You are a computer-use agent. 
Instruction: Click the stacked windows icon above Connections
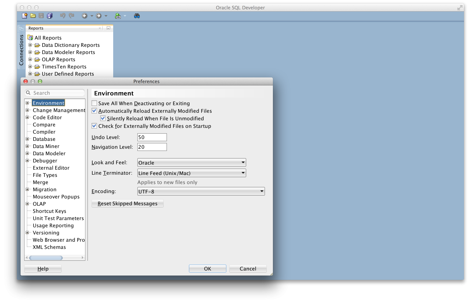tap(21, 28)
